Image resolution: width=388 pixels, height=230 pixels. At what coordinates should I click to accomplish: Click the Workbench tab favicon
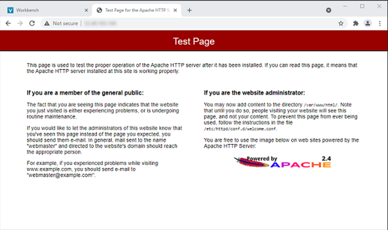(10, 10)
